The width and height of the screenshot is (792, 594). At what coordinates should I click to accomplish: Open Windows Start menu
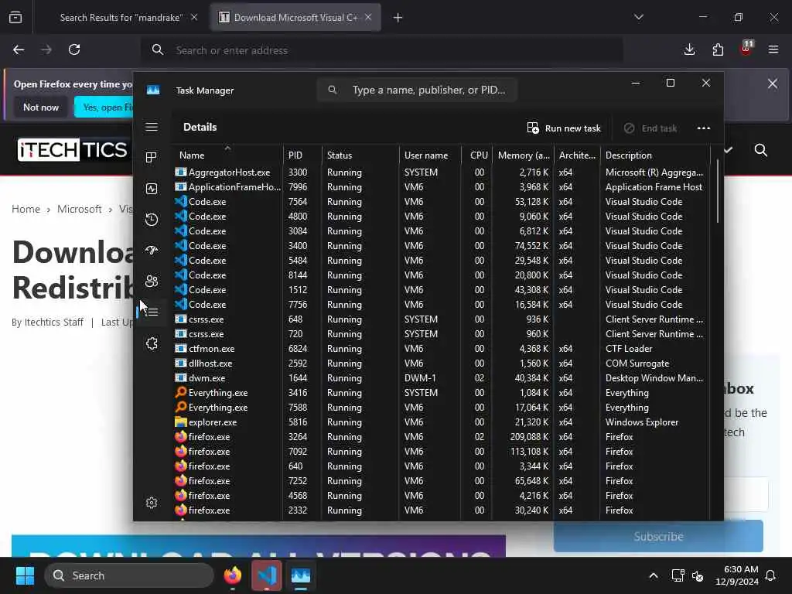click(x=25, y=575)
